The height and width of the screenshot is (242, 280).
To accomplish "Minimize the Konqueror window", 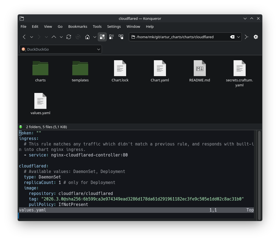I will pos(245,19).
